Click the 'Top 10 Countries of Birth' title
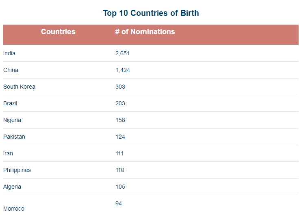299x222 pixels. tap(151, 13)
